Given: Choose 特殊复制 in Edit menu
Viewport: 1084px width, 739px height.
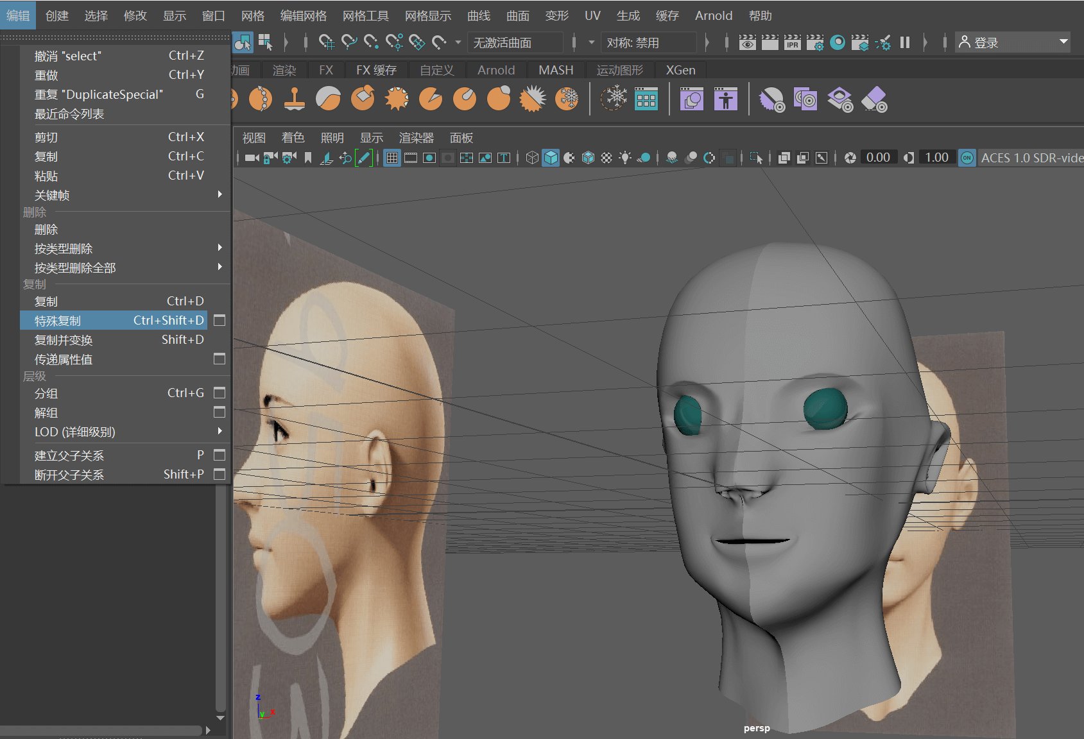Looking at the screenshot, I should tap(114, 320).
